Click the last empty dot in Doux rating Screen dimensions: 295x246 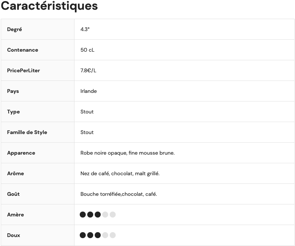pyautogui.click(x=113, y=235)
